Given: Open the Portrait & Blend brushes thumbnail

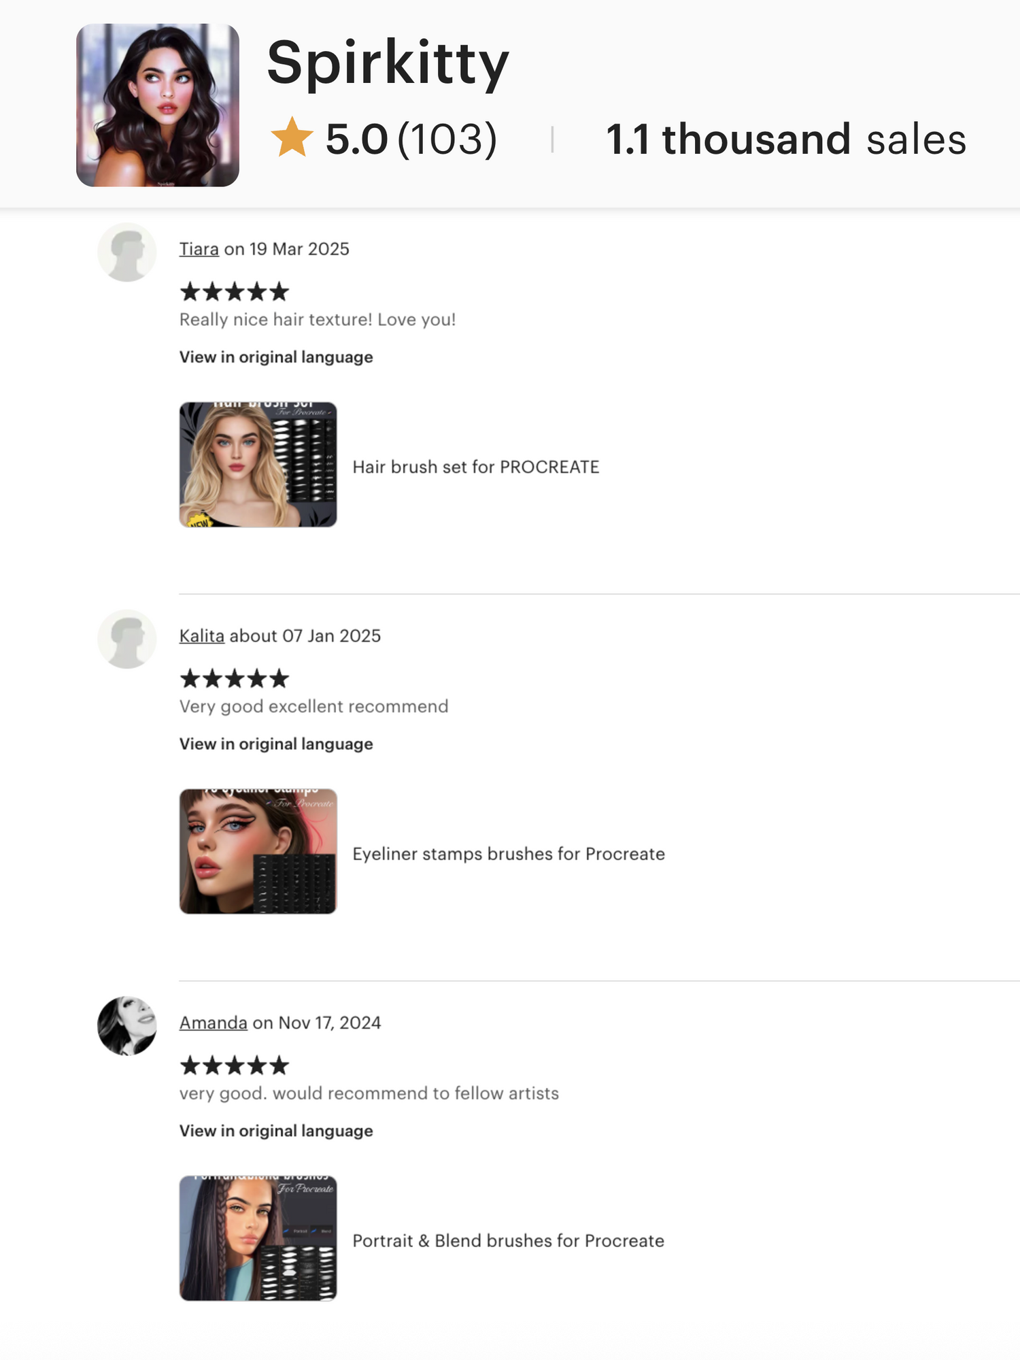Looking at the screenshot, I should point(258,1238).
